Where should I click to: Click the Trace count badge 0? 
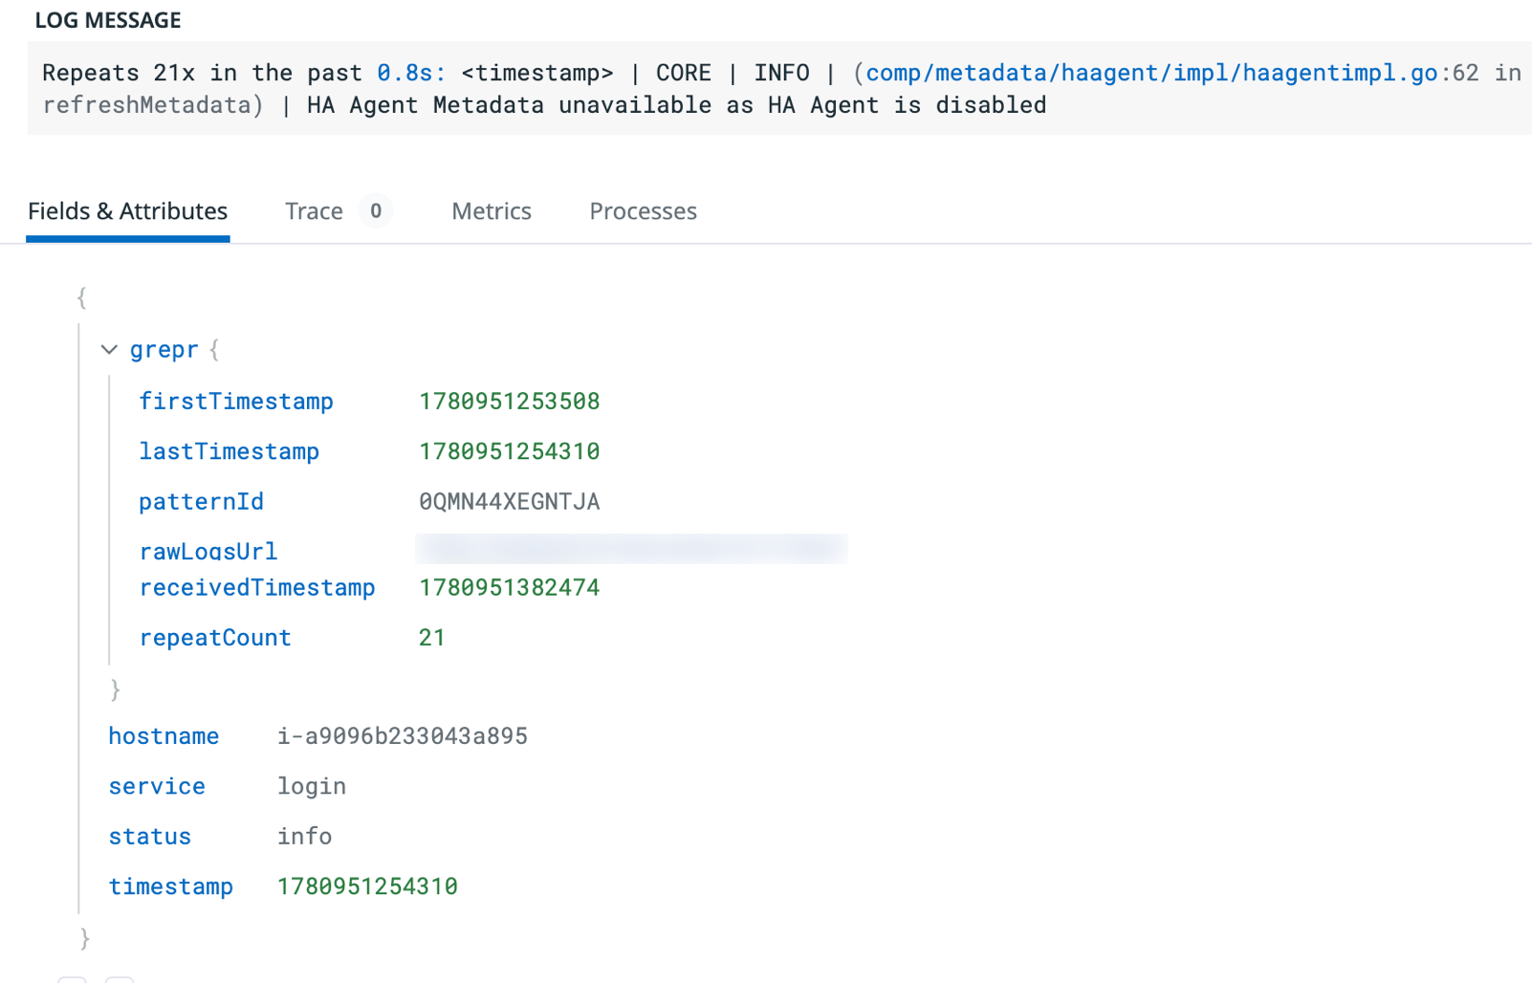376,211
